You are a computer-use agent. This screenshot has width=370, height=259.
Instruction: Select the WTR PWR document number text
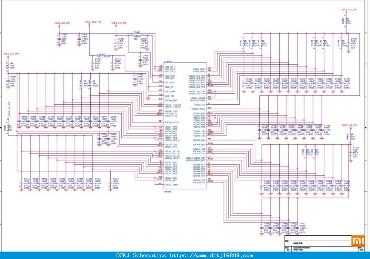(298, 250)
